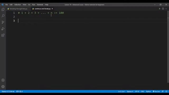Open the editor More Actions ellipsis
Image resolution: width=169 pixels, height=95 pixels.
166,9
